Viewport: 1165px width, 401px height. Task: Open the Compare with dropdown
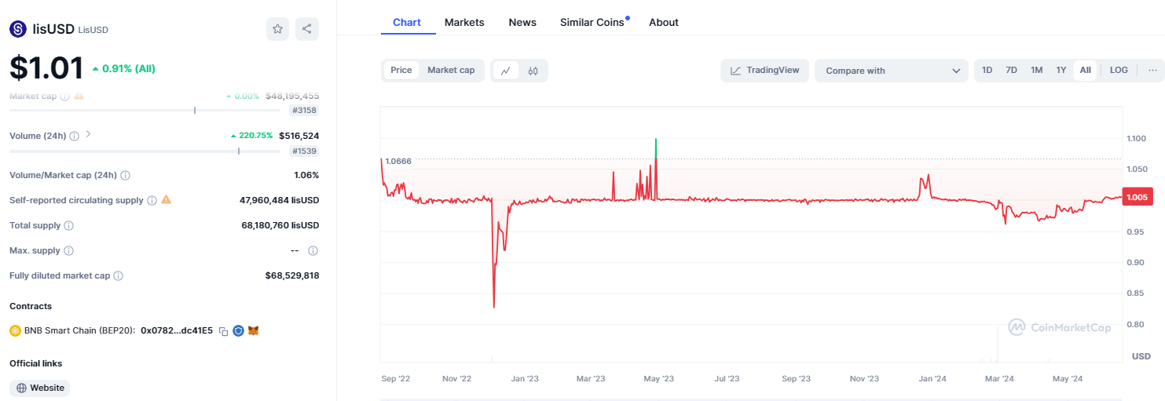click(892, 71)
